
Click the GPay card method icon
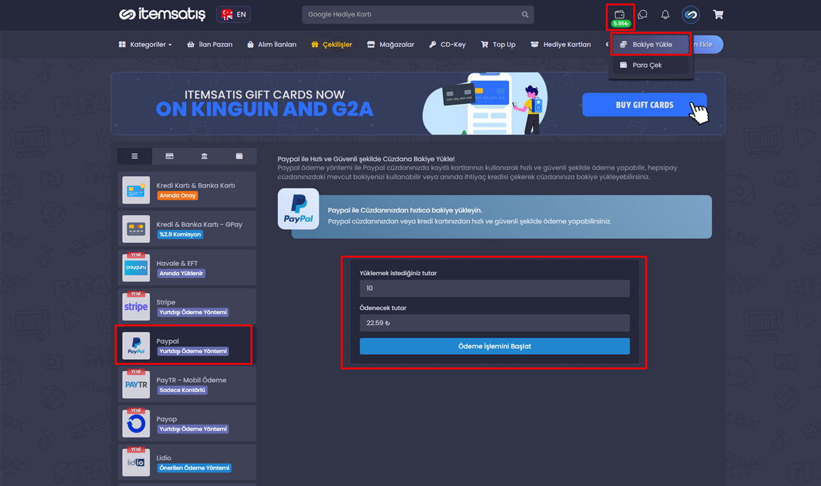point(136,229)
